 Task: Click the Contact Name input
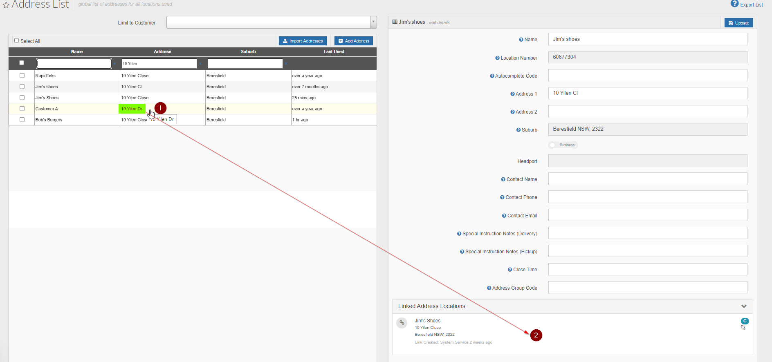tap(648, 179)
